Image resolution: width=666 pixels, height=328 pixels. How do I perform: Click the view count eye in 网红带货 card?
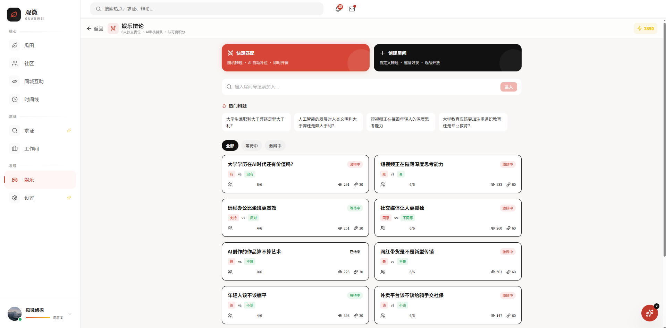tap(493, 272)
